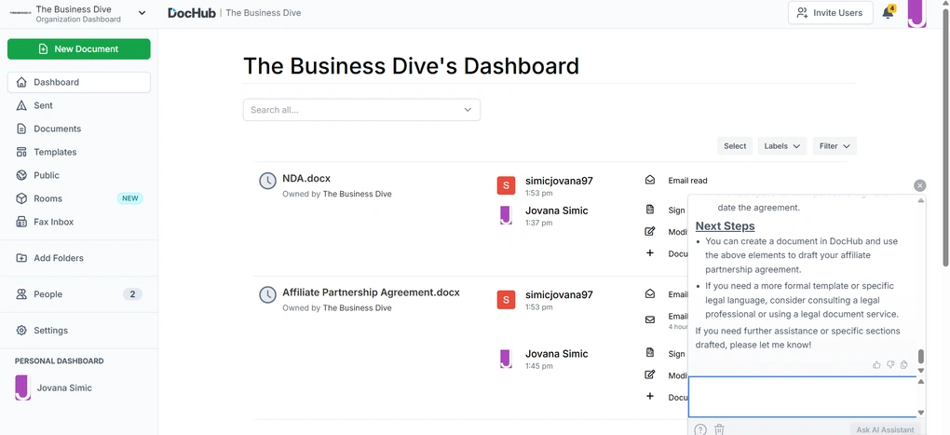Image resolution: width=950 pixels, height=435 pixels.
Task: Expand the Search all dropdown arrow
Action: [468, 110]
